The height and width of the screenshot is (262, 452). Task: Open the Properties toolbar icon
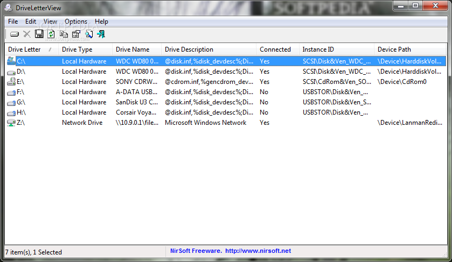tap(76, 34)
